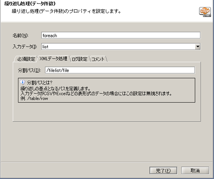This screenshot has width=214, height=179.
Task: Click the 名前(N) label
Action: (x=21, y=35)
